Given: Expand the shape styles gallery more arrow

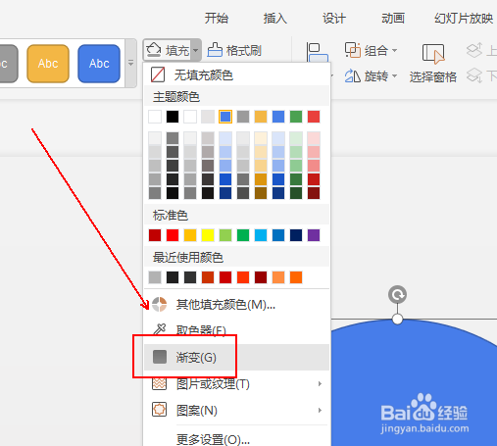Looking at the screenshot, I should (130, 63).
